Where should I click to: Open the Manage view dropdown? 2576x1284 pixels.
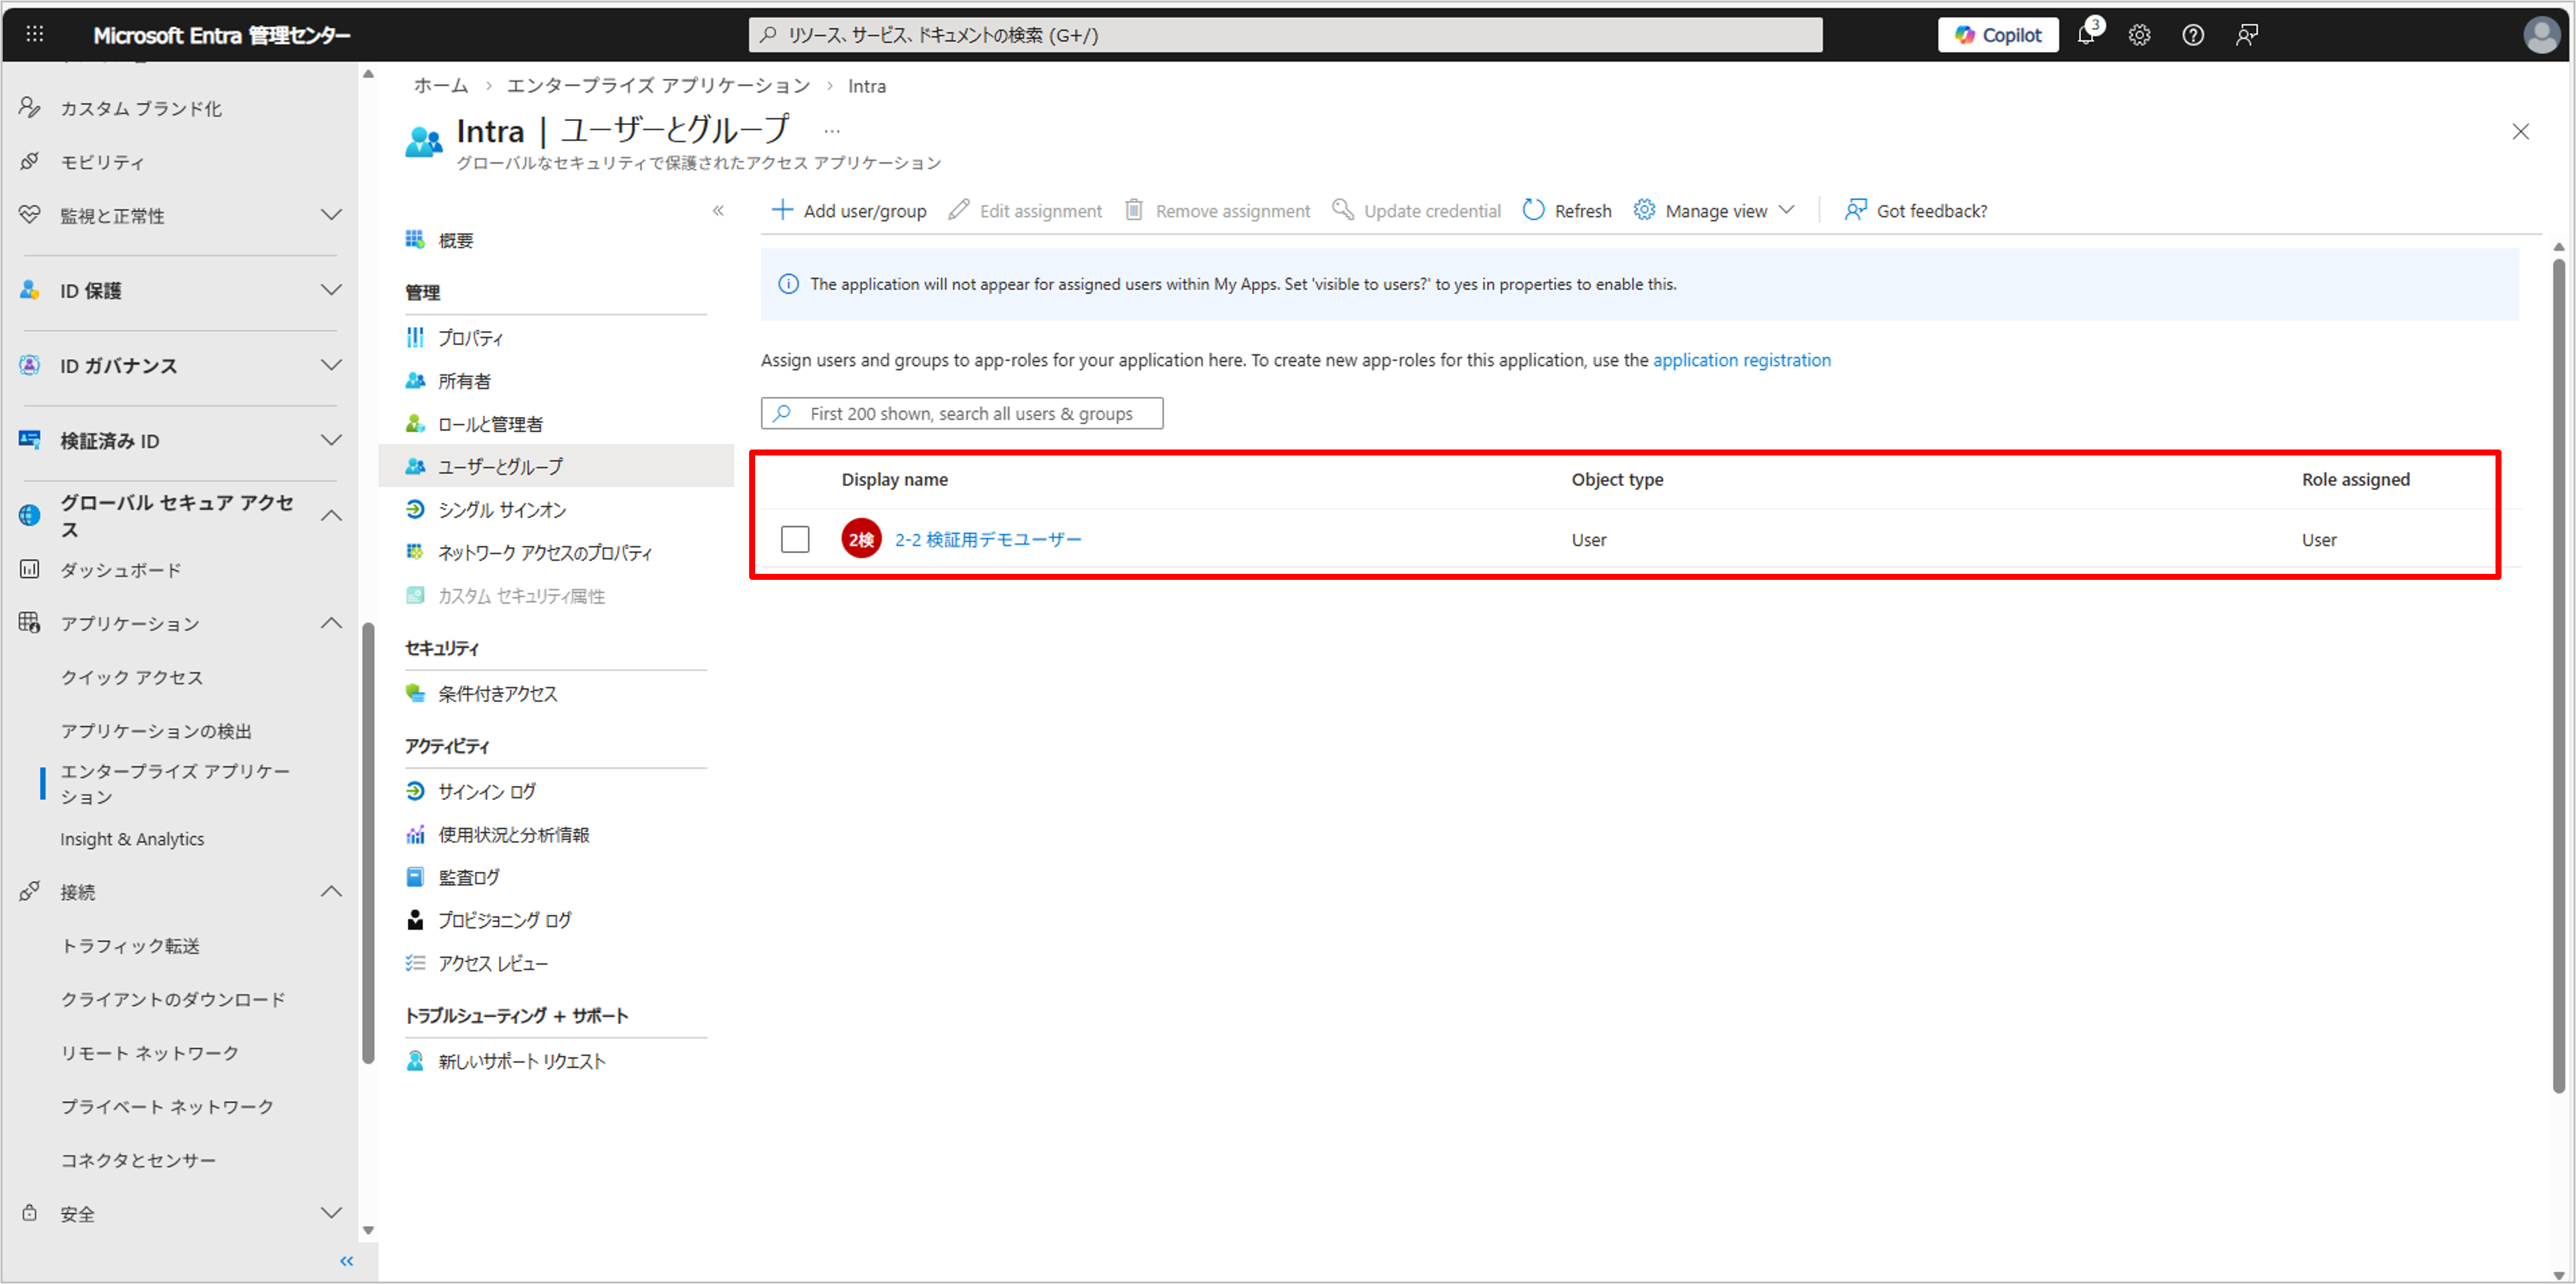coord(1715,210)
